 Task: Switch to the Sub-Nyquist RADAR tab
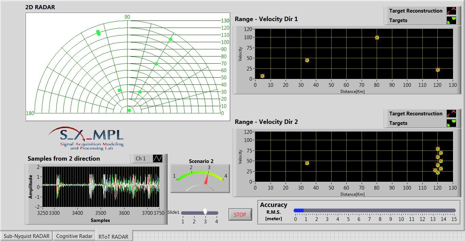point(27,236)
